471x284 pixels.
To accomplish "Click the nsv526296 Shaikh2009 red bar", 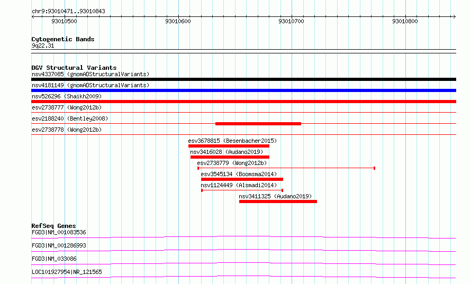I will [x=243, y=102].
